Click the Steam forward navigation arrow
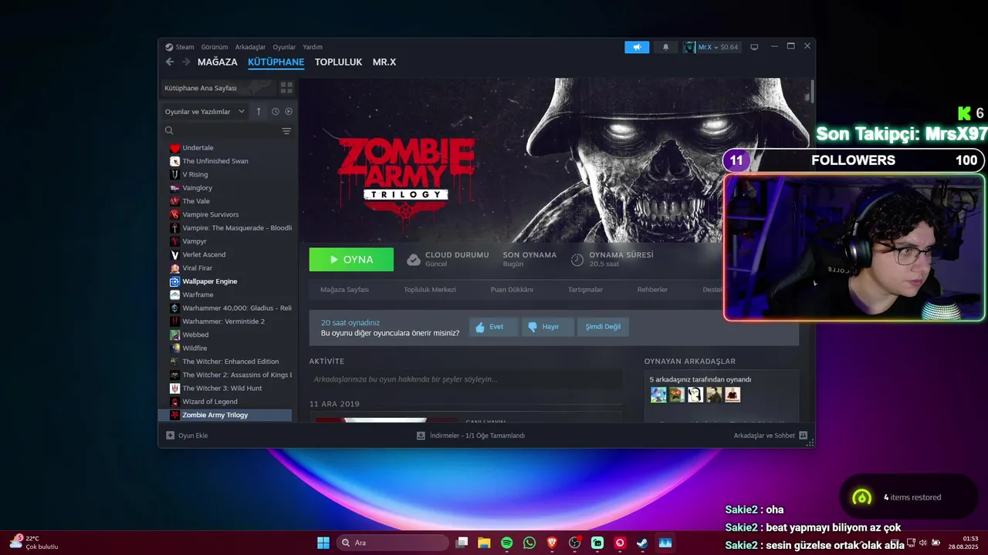Image resolution: width=988 pixels, height=555 pixels. (186, 62)
